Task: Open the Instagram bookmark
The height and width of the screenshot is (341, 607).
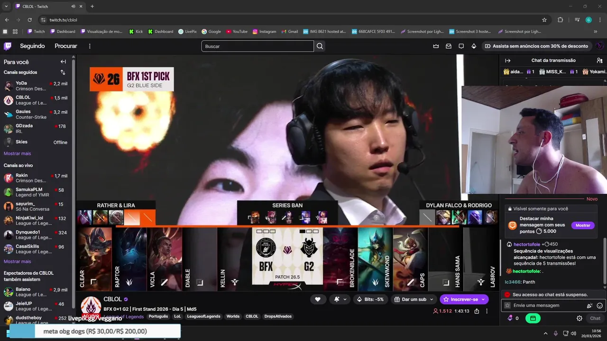Action: tap(264, 31)
